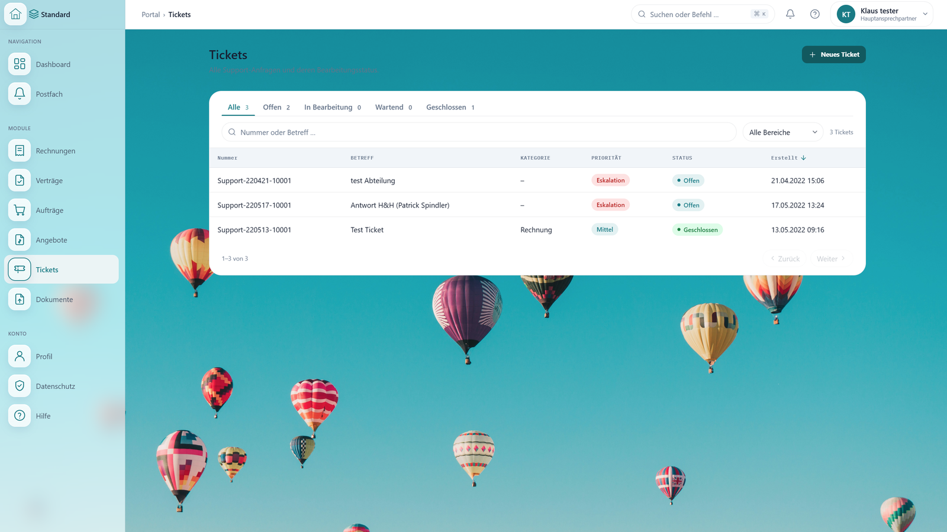Switch to the Geschlossen tab

pyautogui.click(x=450, y=107)
